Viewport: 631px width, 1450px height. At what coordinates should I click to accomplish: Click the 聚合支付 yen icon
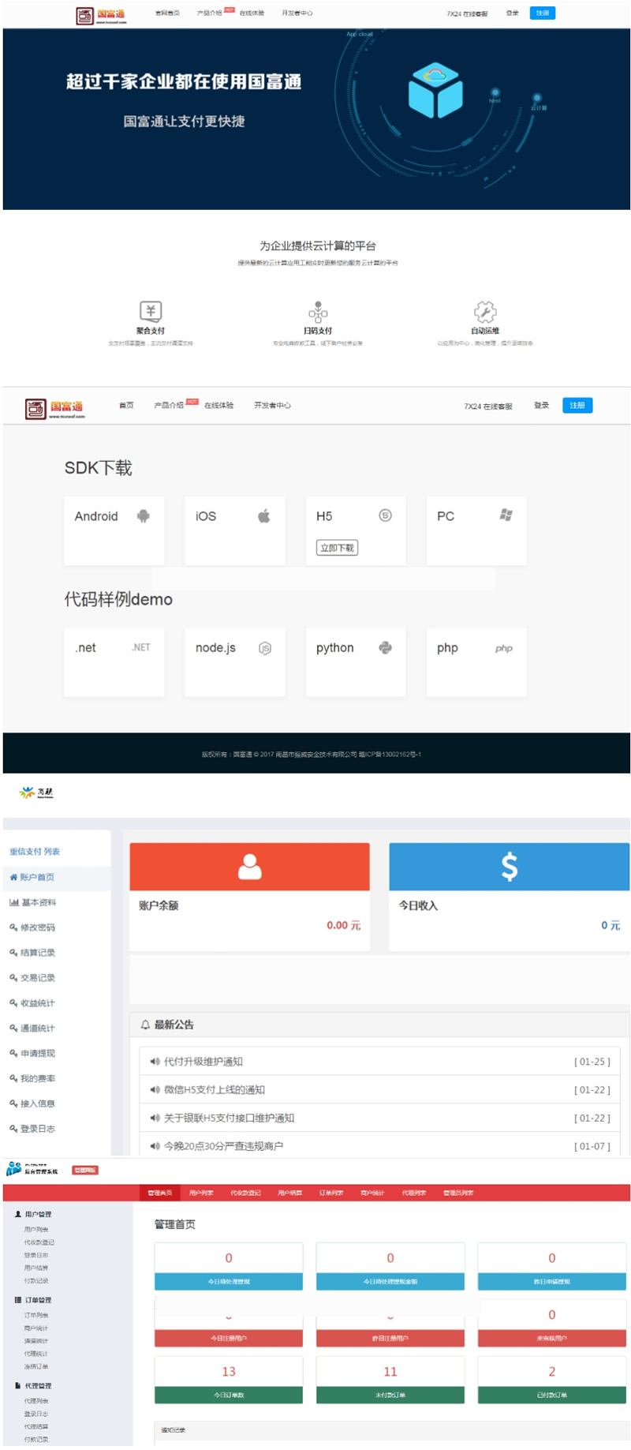pos(151,311)
